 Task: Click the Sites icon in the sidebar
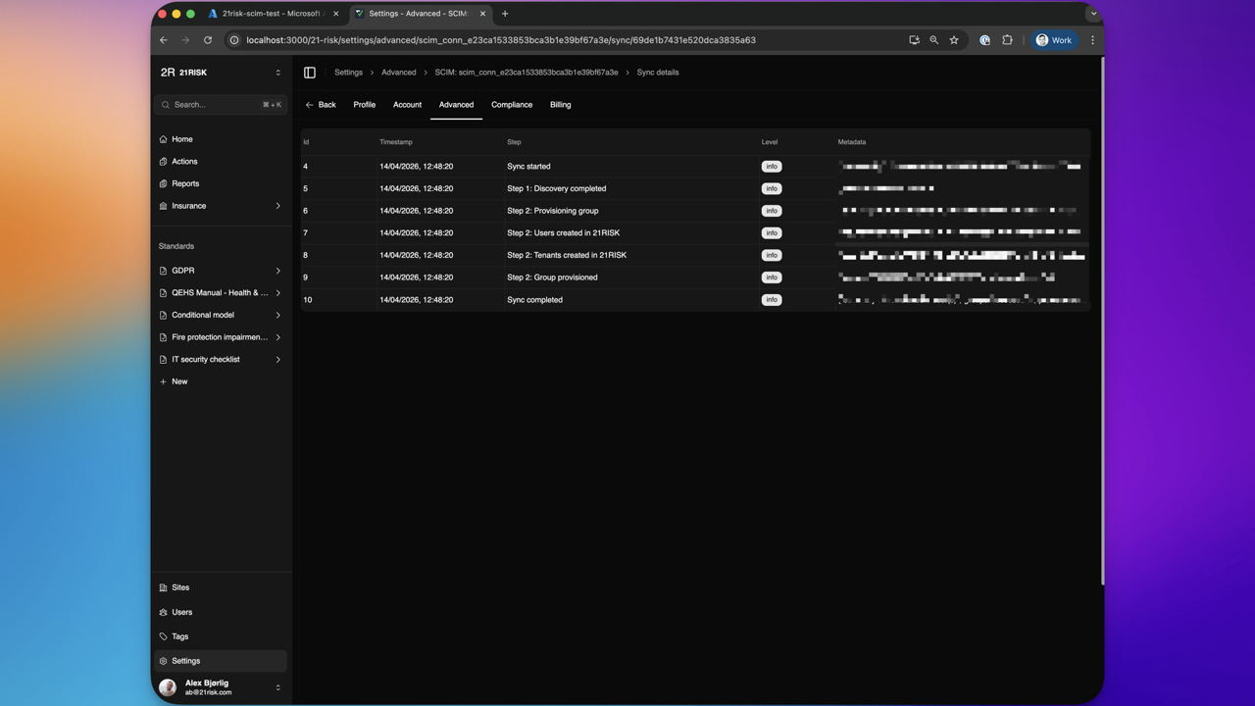pos(163,587)
